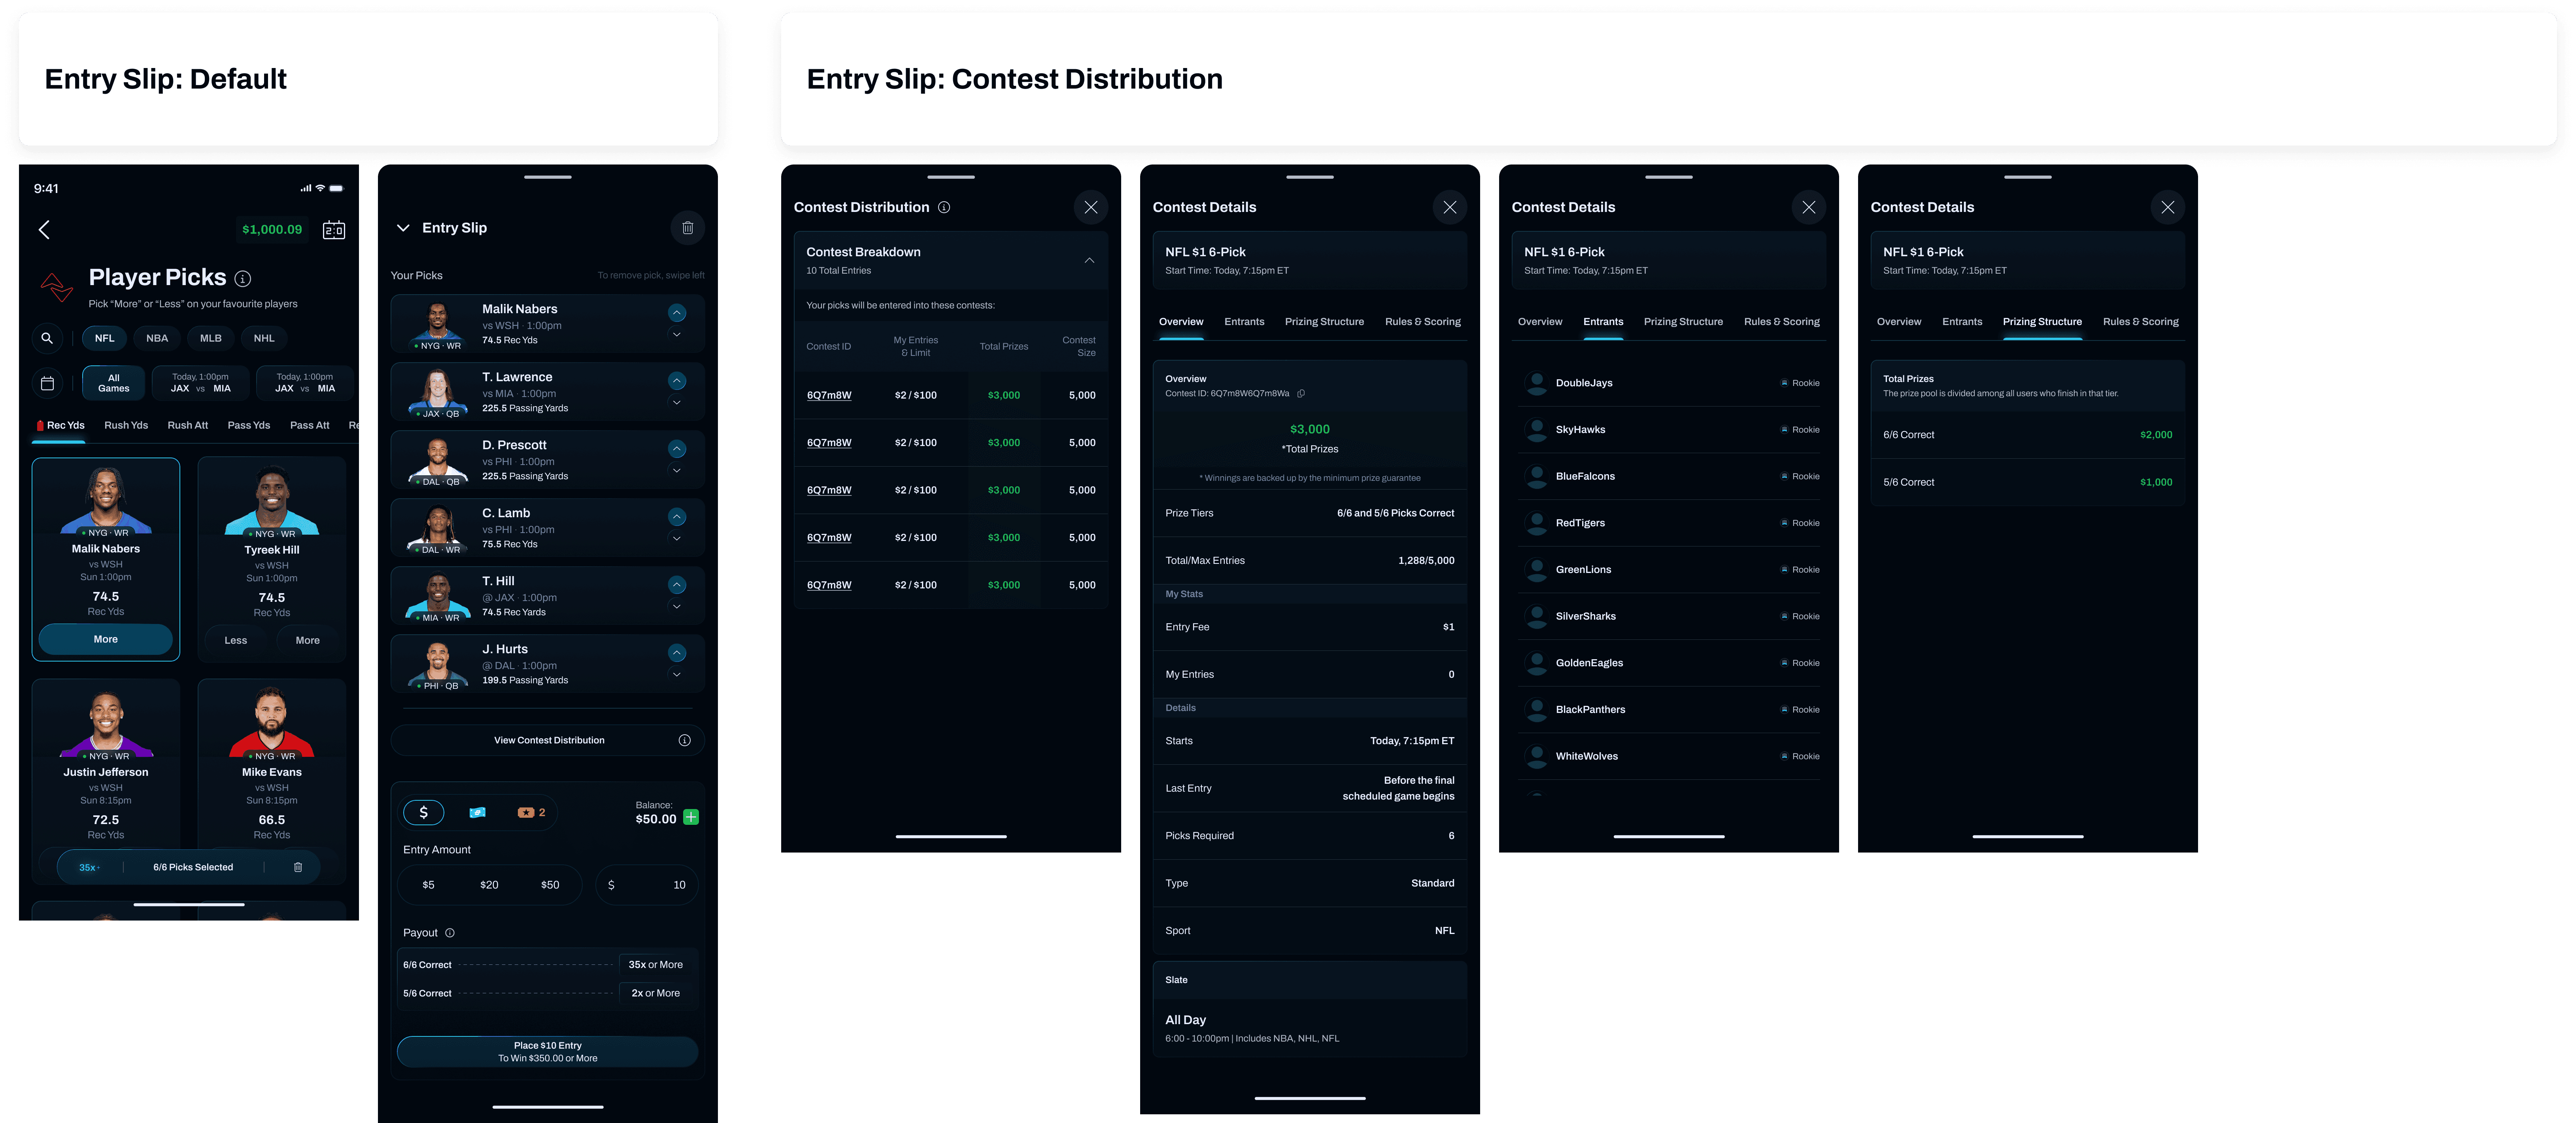Select down arrow on J. Hurts pick

point(677,675)
